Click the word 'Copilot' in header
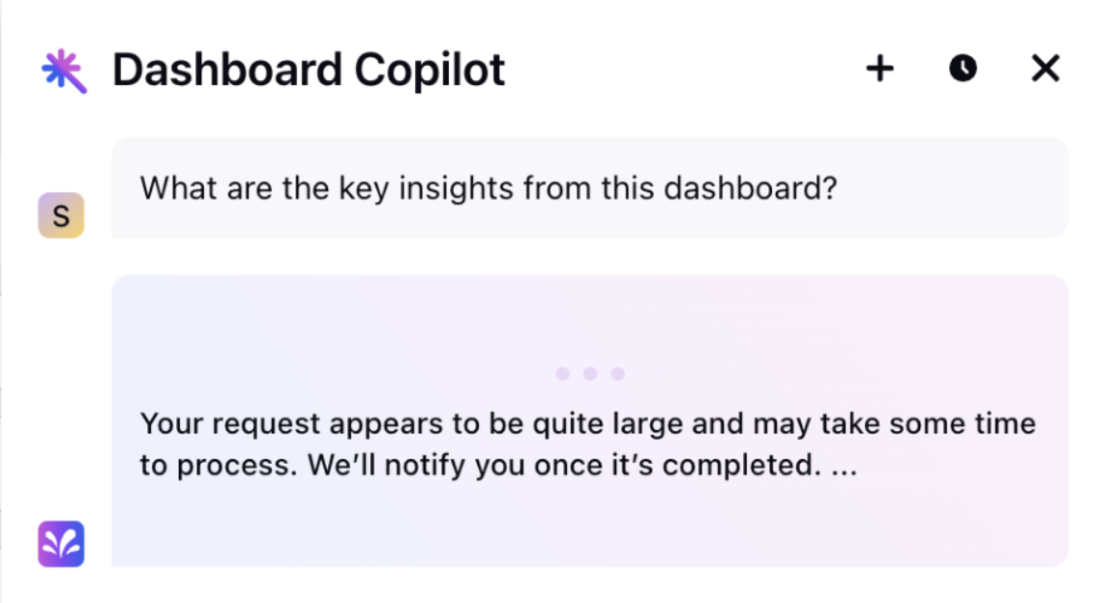This screenshot has height=603, width=1101. (430, 70)
